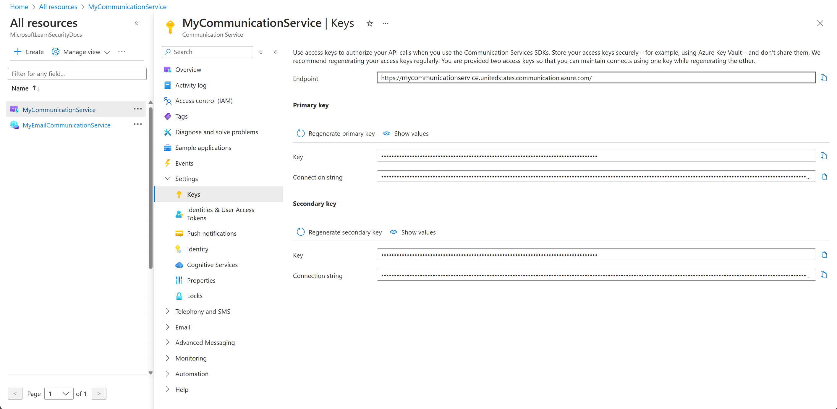
Task: Go to the previous page of resources
Action: pyautogui.click(x=15, y=394)
